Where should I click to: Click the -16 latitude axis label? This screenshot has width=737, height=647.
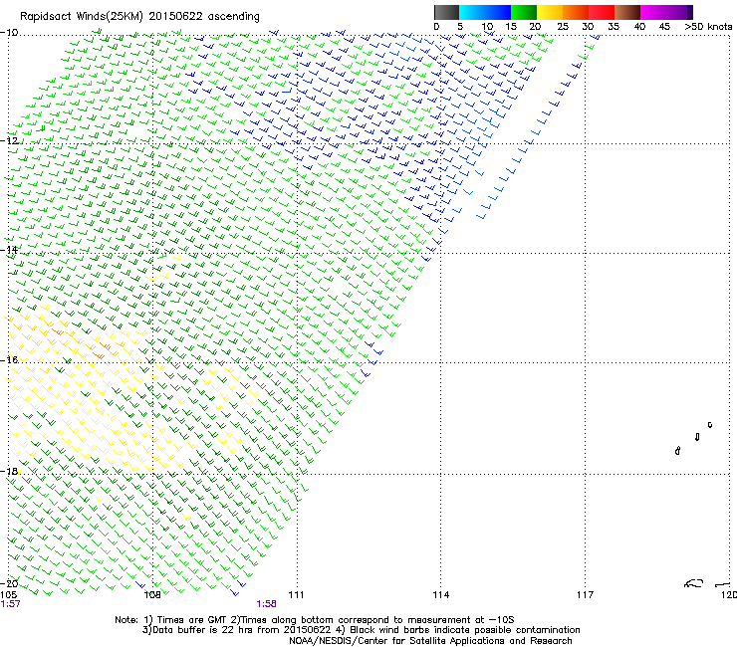[x=9, y=360]
